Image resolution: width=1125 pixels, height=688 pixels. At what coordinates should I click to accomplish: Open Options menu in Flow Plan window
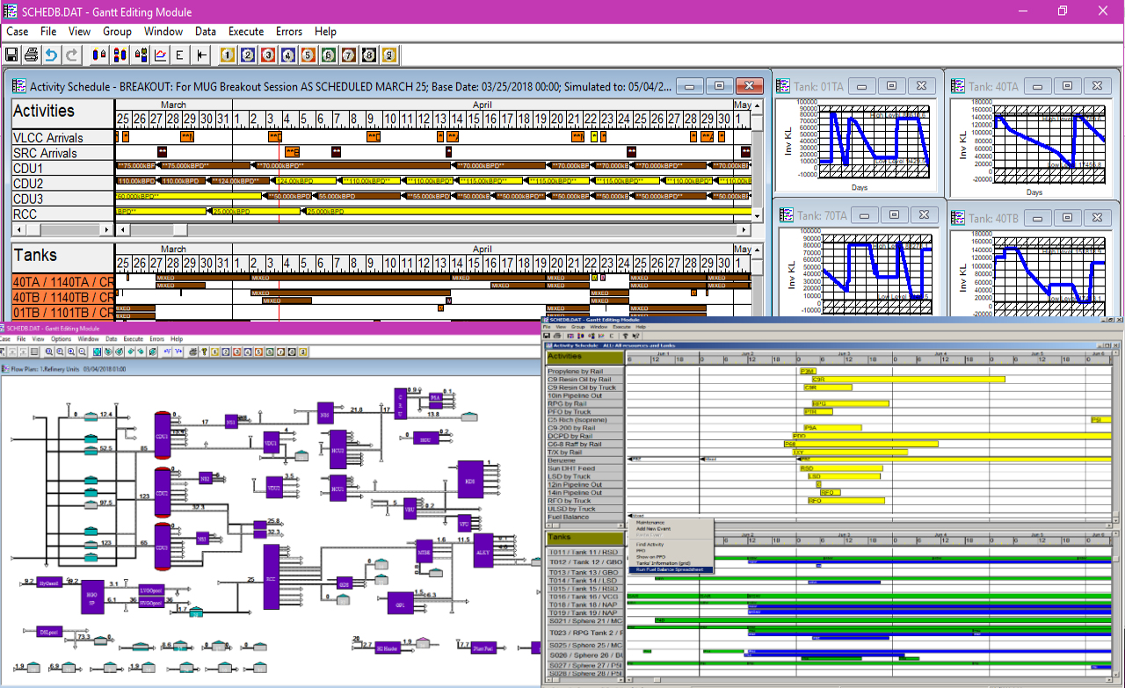pyautogui.click(x=61, y=339)
